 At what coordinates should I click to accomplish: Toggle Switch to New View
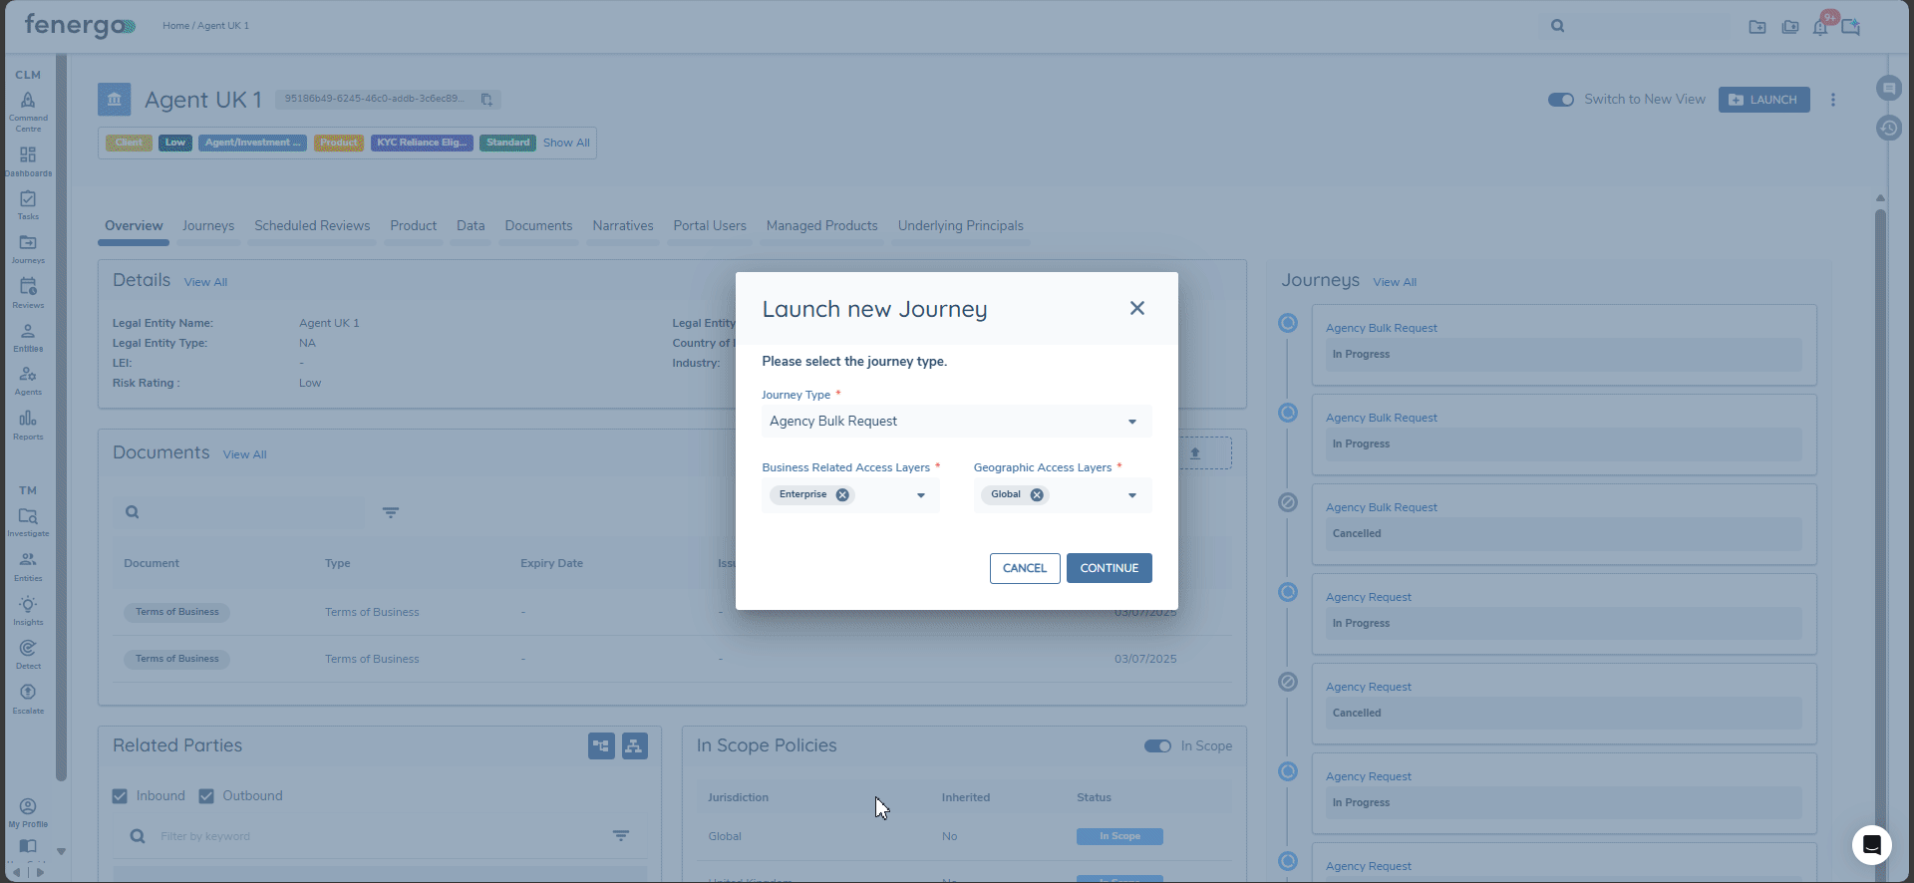click(x=1560, y=100)
